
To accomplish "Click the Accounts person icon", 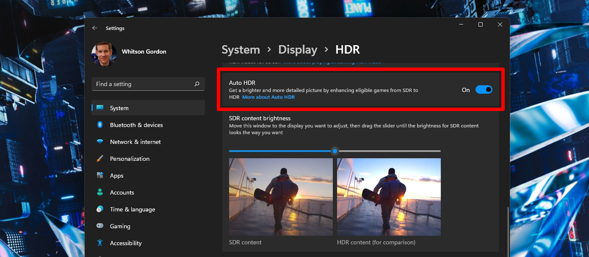I will (100, 192).
